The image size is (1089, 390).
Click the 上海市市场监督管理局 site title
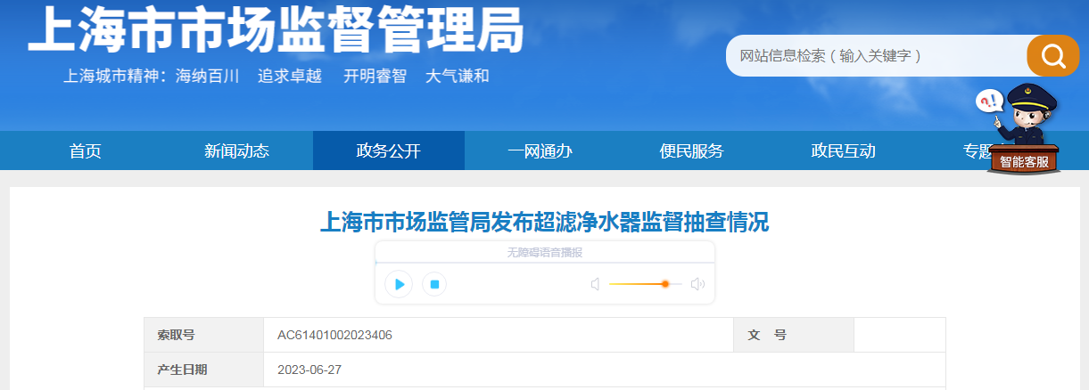click(x=276, y=32)
